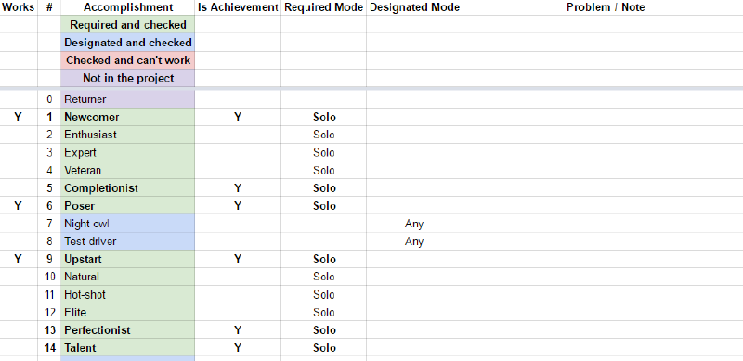The height and width of the screenshot is (361, 743).
Task: Select the Designated and checked legend cell
Action: (x=128, y=43)
